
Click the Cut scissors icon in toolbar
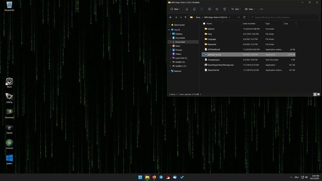(x=187, y=9)
